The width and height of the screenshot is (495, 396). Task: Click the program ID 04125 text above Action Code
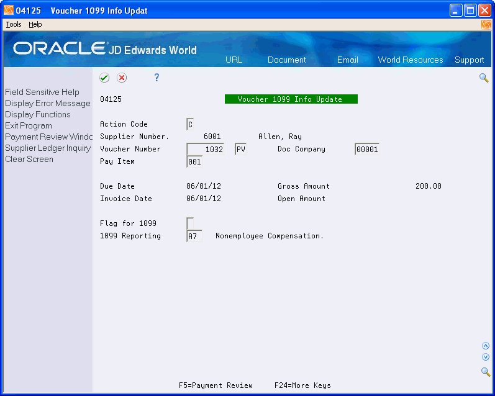111,99
